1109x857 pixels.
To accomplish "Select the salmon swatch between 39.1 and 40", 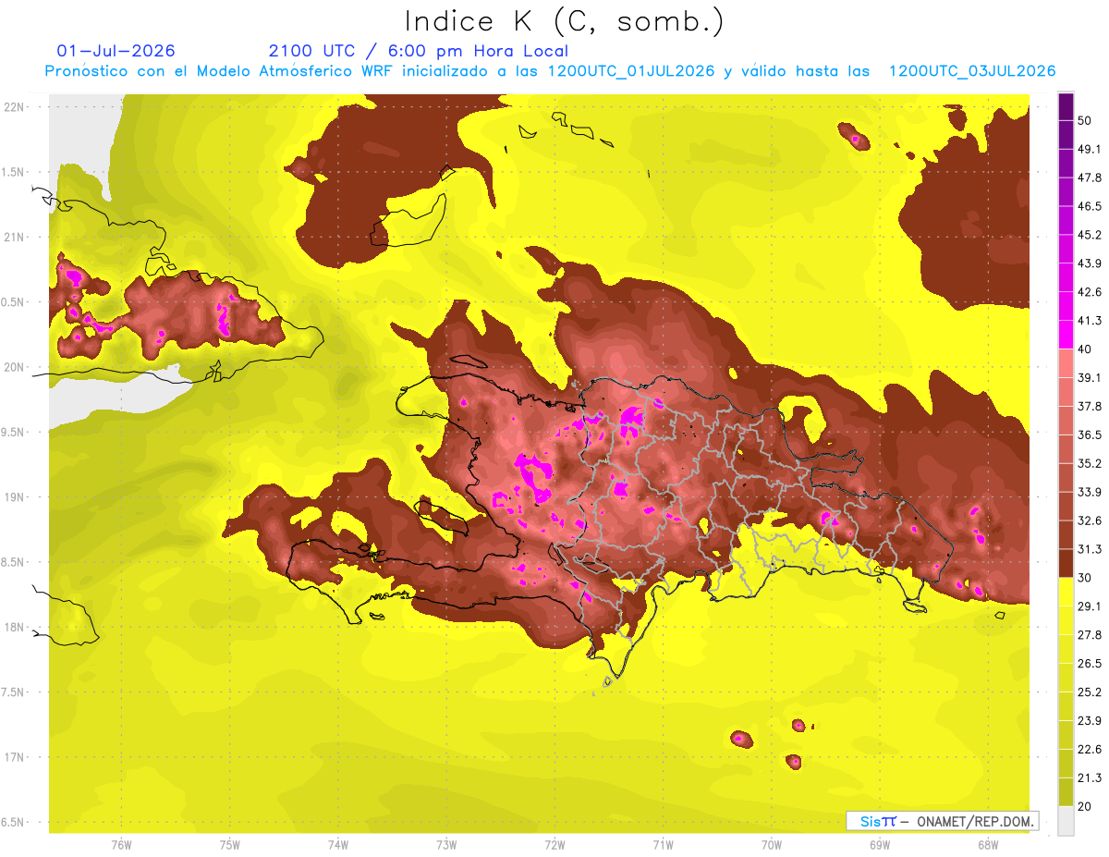I will [1066, 362].
